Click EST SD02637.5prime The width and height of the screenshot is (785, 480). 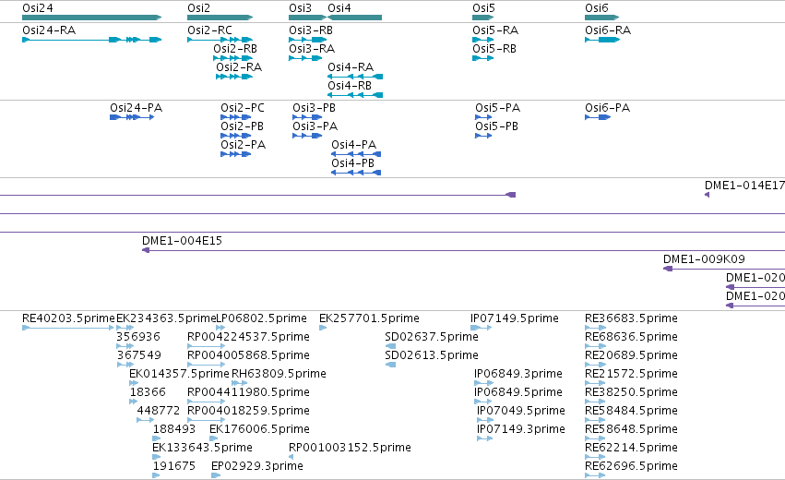[390, 347]
